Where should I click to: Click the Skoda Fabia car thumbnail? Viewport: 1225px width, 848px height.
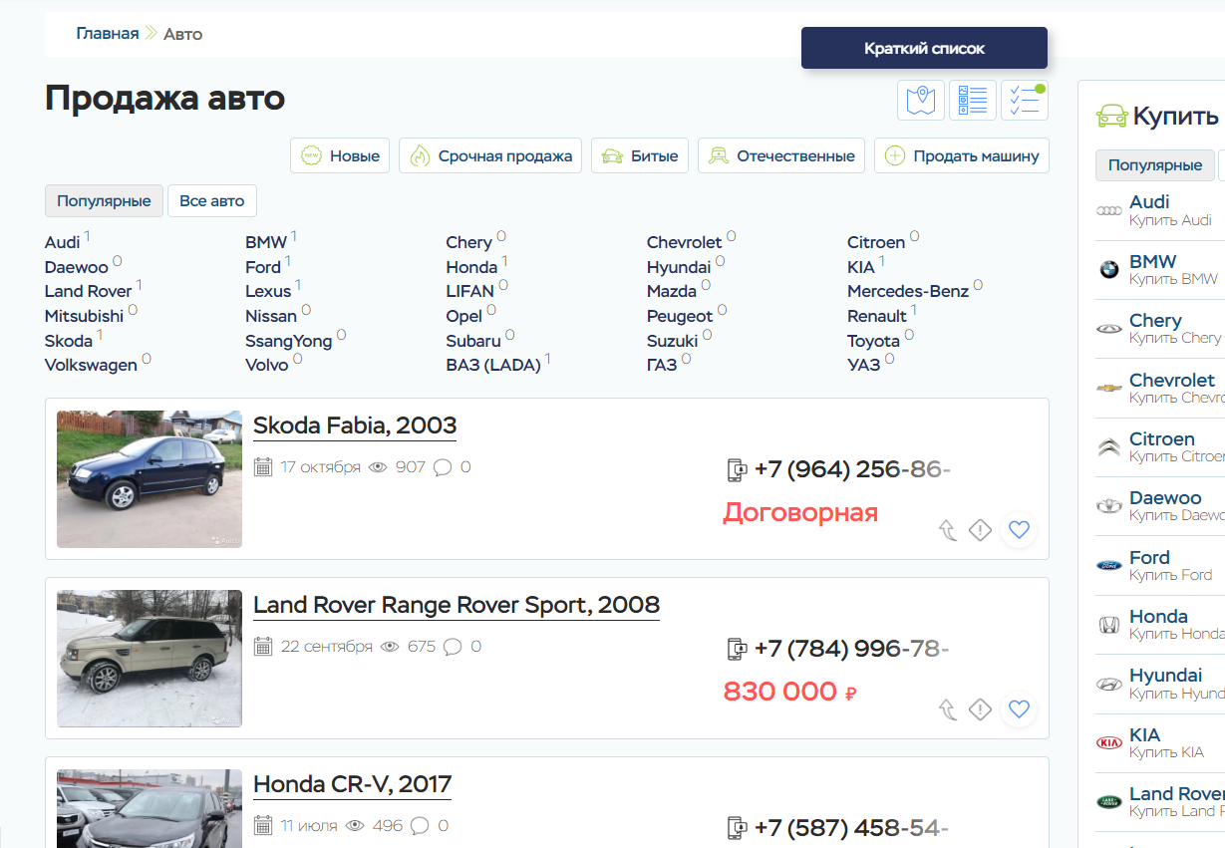[150, 479]
